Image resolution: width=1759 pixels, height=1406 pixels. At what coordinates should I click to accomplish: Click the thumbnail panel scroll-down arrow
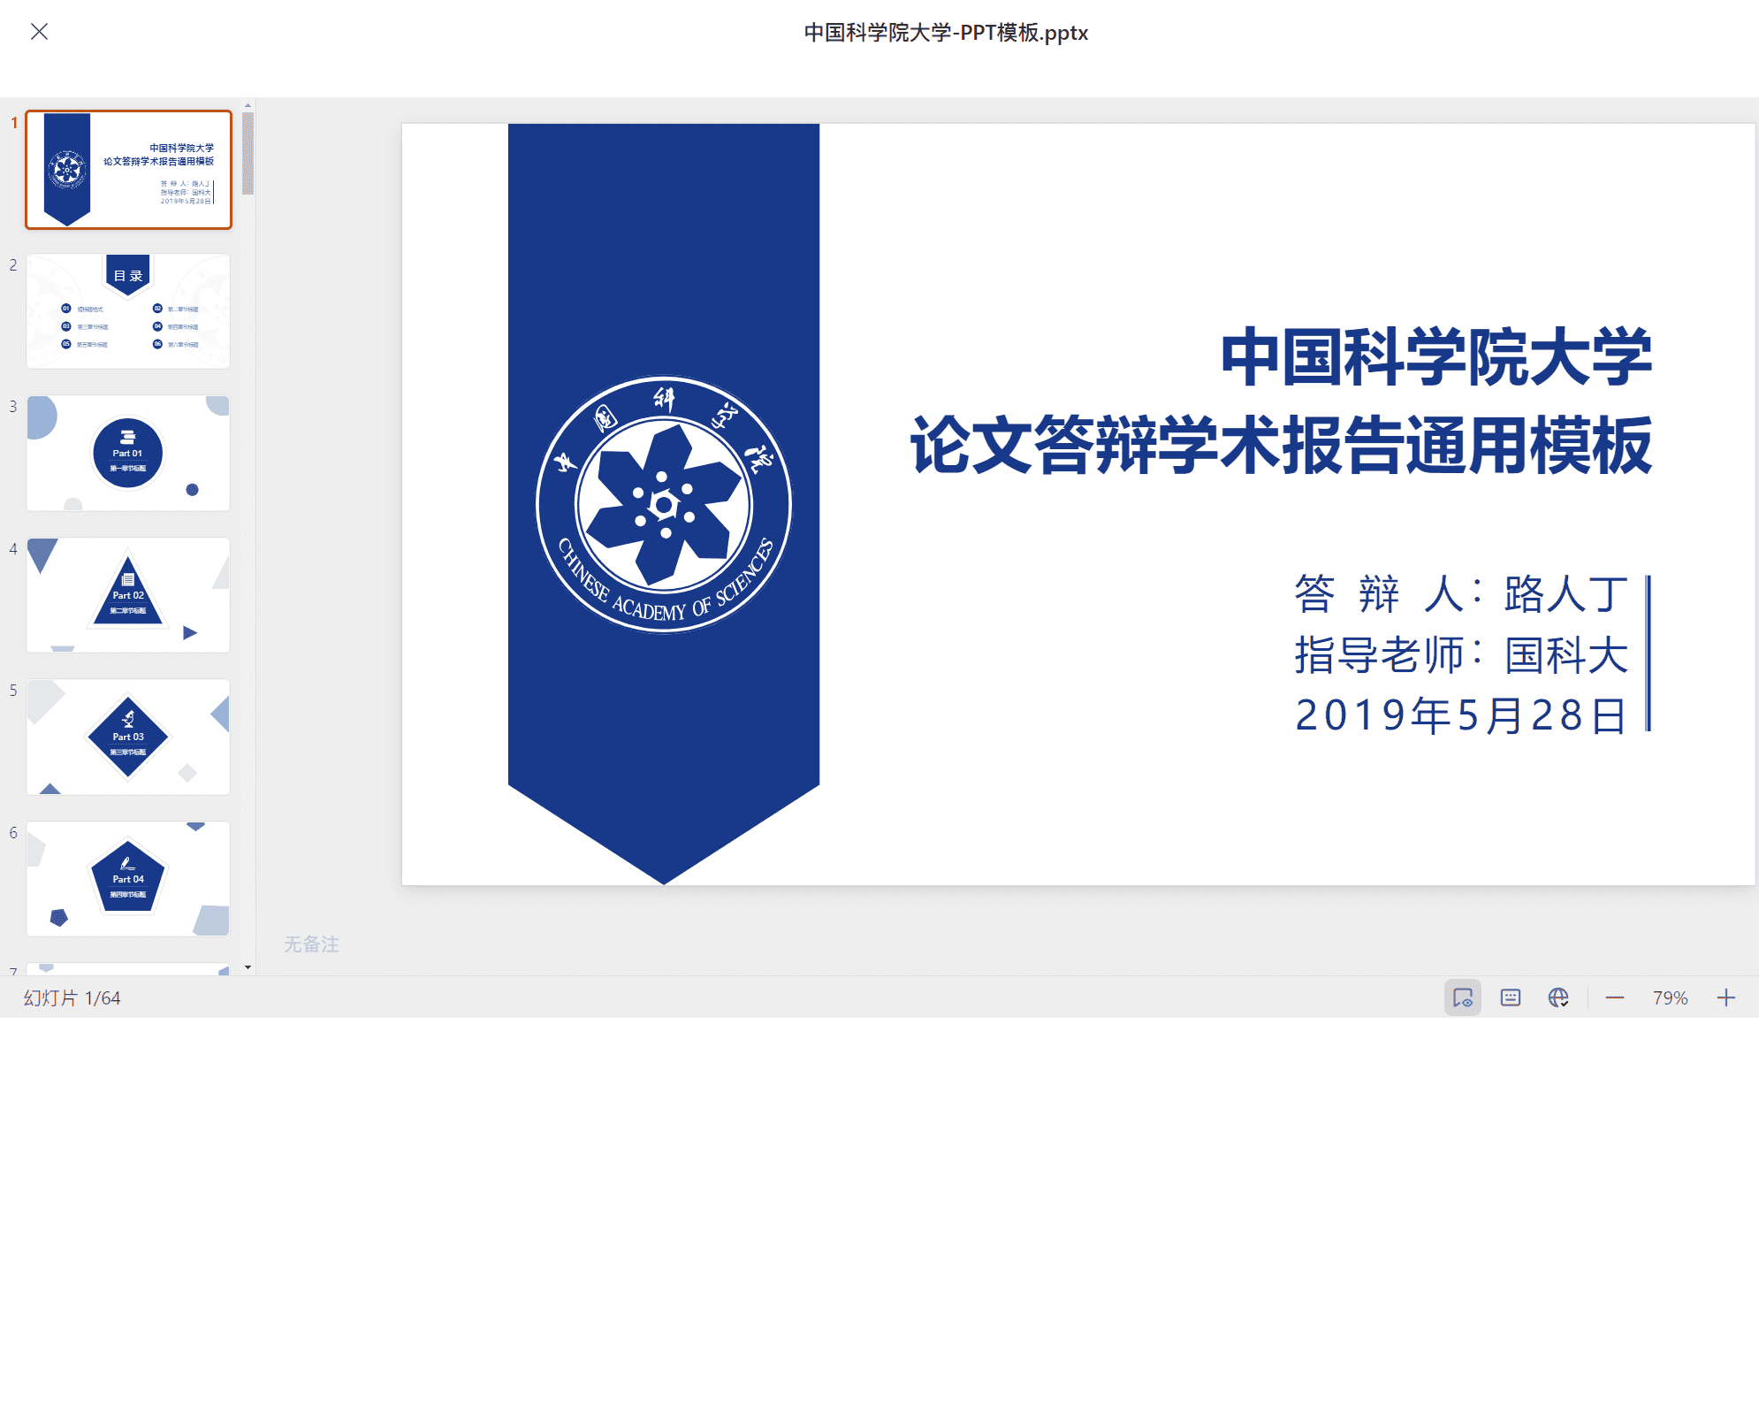point(247,967)
